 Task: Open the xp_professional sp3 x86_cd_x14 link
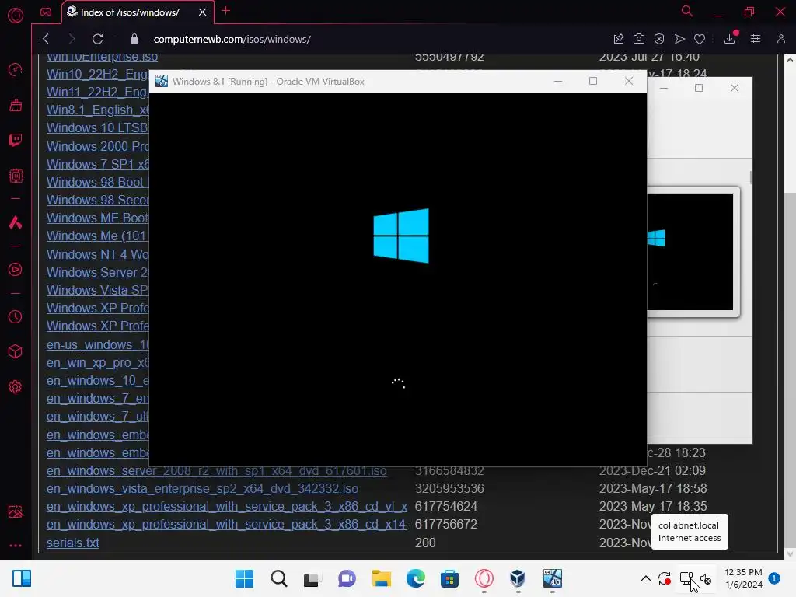pyautogui.click(x=226, y=525)
